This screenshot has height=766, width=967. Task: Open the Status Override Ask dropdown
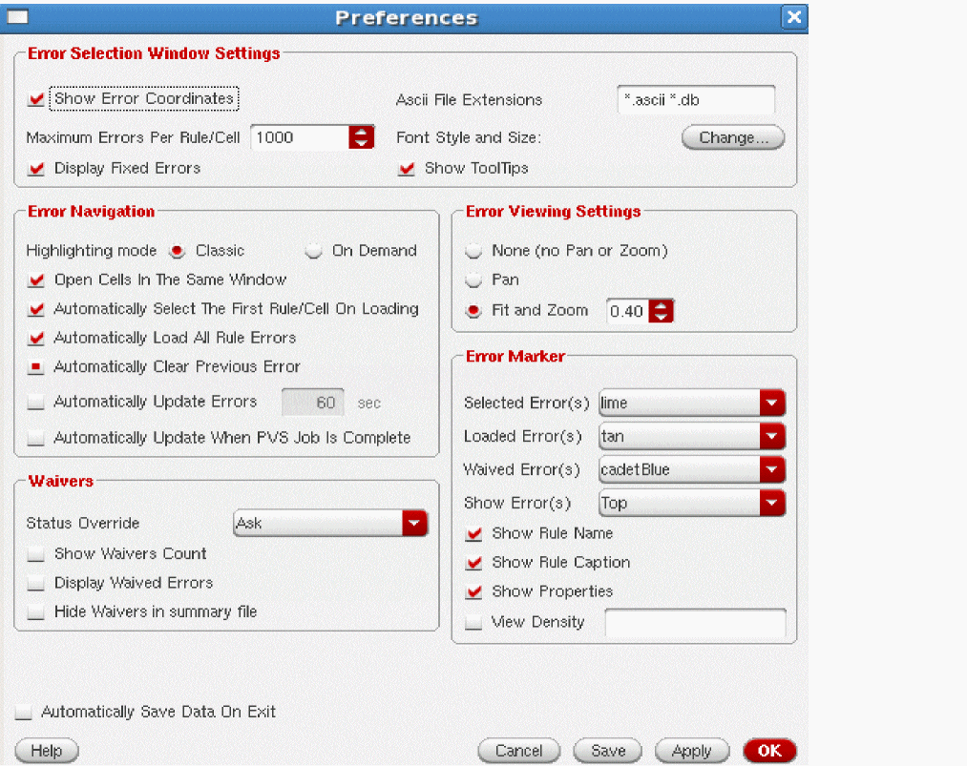click(x=414, y=524)
